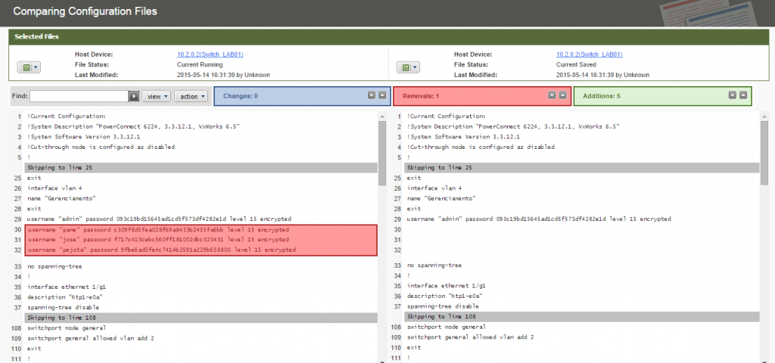This screenshot has width=775, height=363.
Task: Go to previous removal using up arrow
Action: 563,95
